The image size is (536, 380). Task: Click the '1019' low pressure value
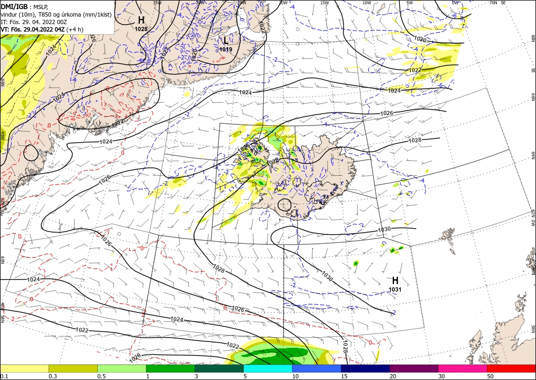(x=226, y=49)
